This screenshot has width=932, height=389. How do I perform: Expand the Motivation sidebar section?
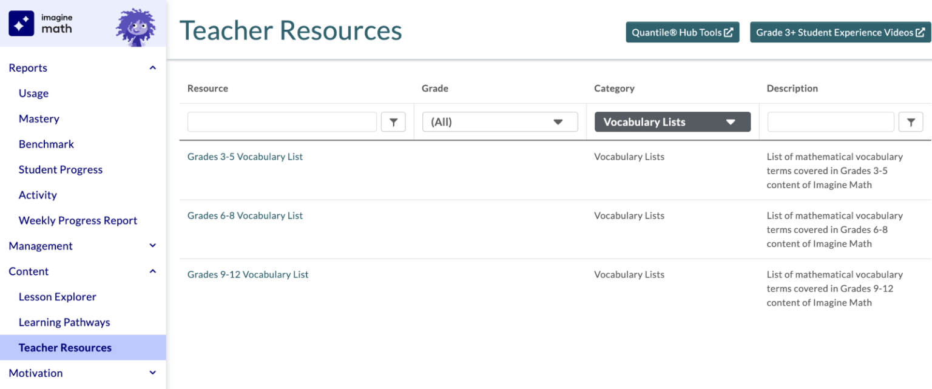[152, 373]
